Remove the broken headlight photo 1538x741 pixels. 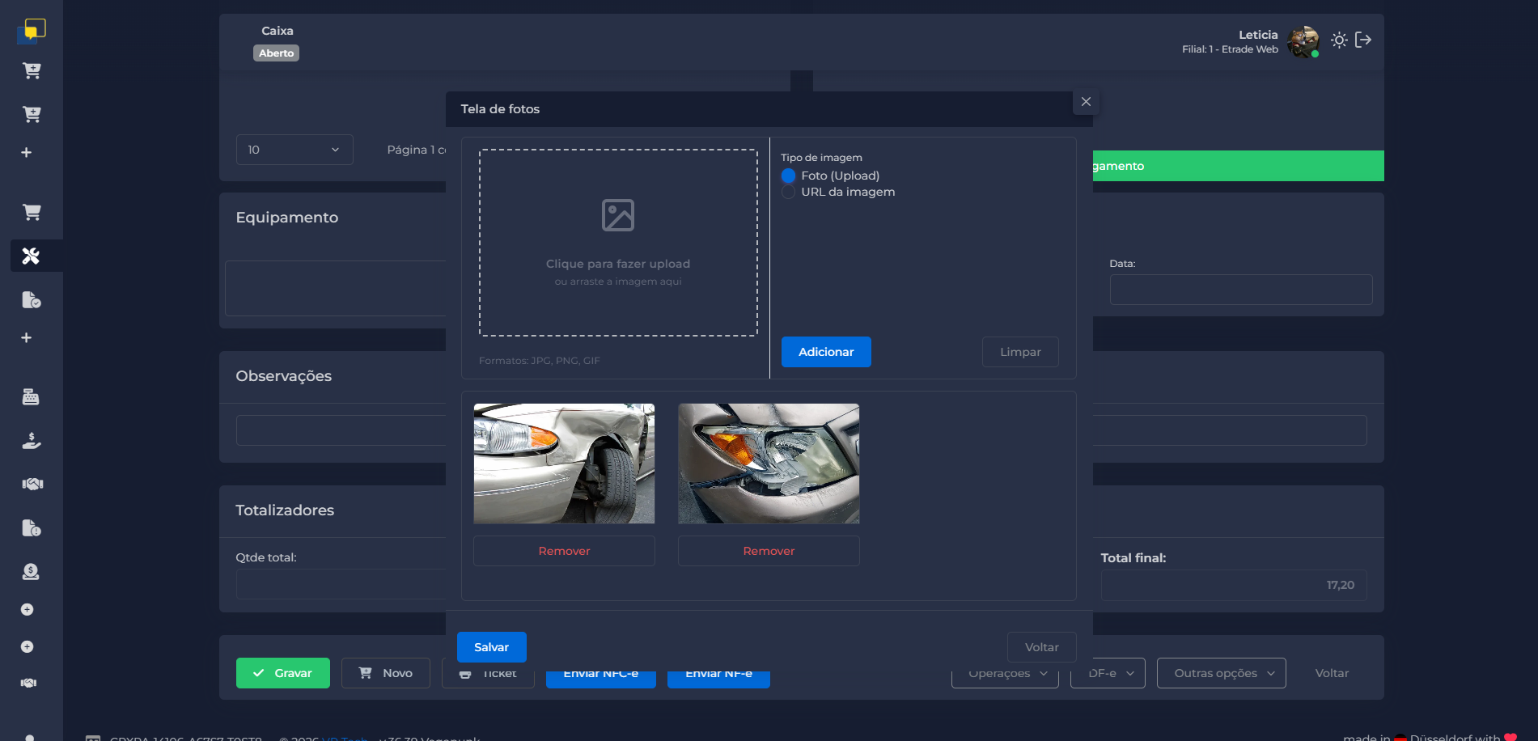pos(769,551)
